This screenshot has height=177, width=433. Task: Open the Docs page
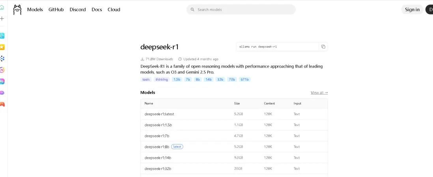coord(97,10)
